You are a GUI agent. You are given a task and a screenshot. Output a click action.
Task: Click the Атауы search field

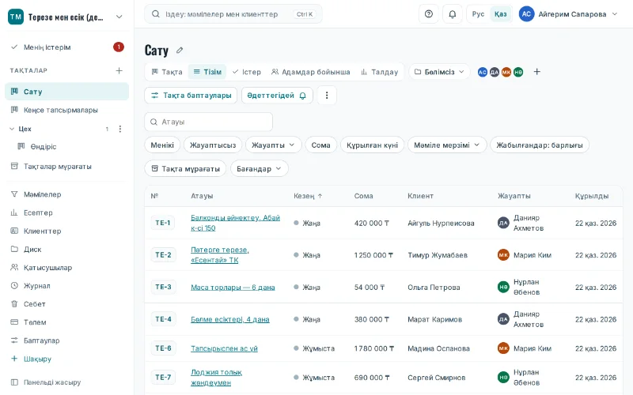pos(209,122)
